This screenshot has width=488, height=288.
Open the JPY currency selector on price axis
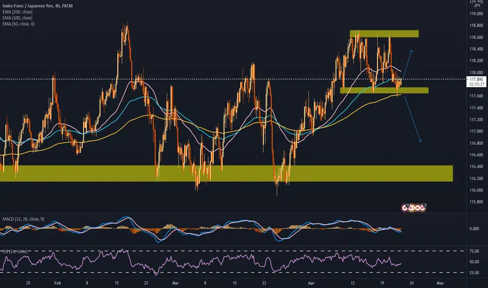tap(477, 6)
